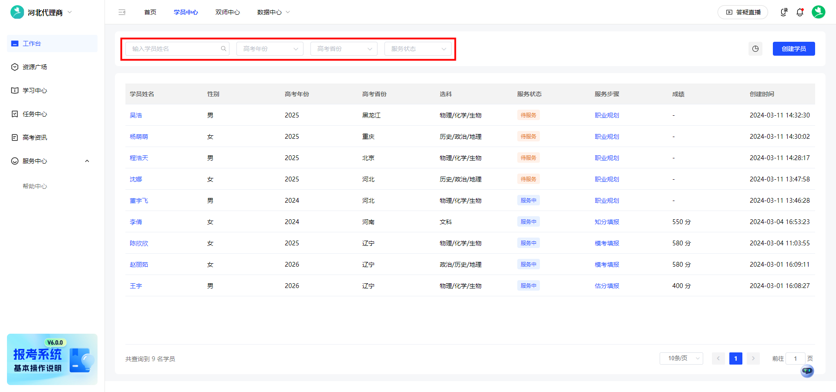This screenshot has width=836, height=392.
Task: Open the green avatar icon top right
Action: tap(819, 12)
